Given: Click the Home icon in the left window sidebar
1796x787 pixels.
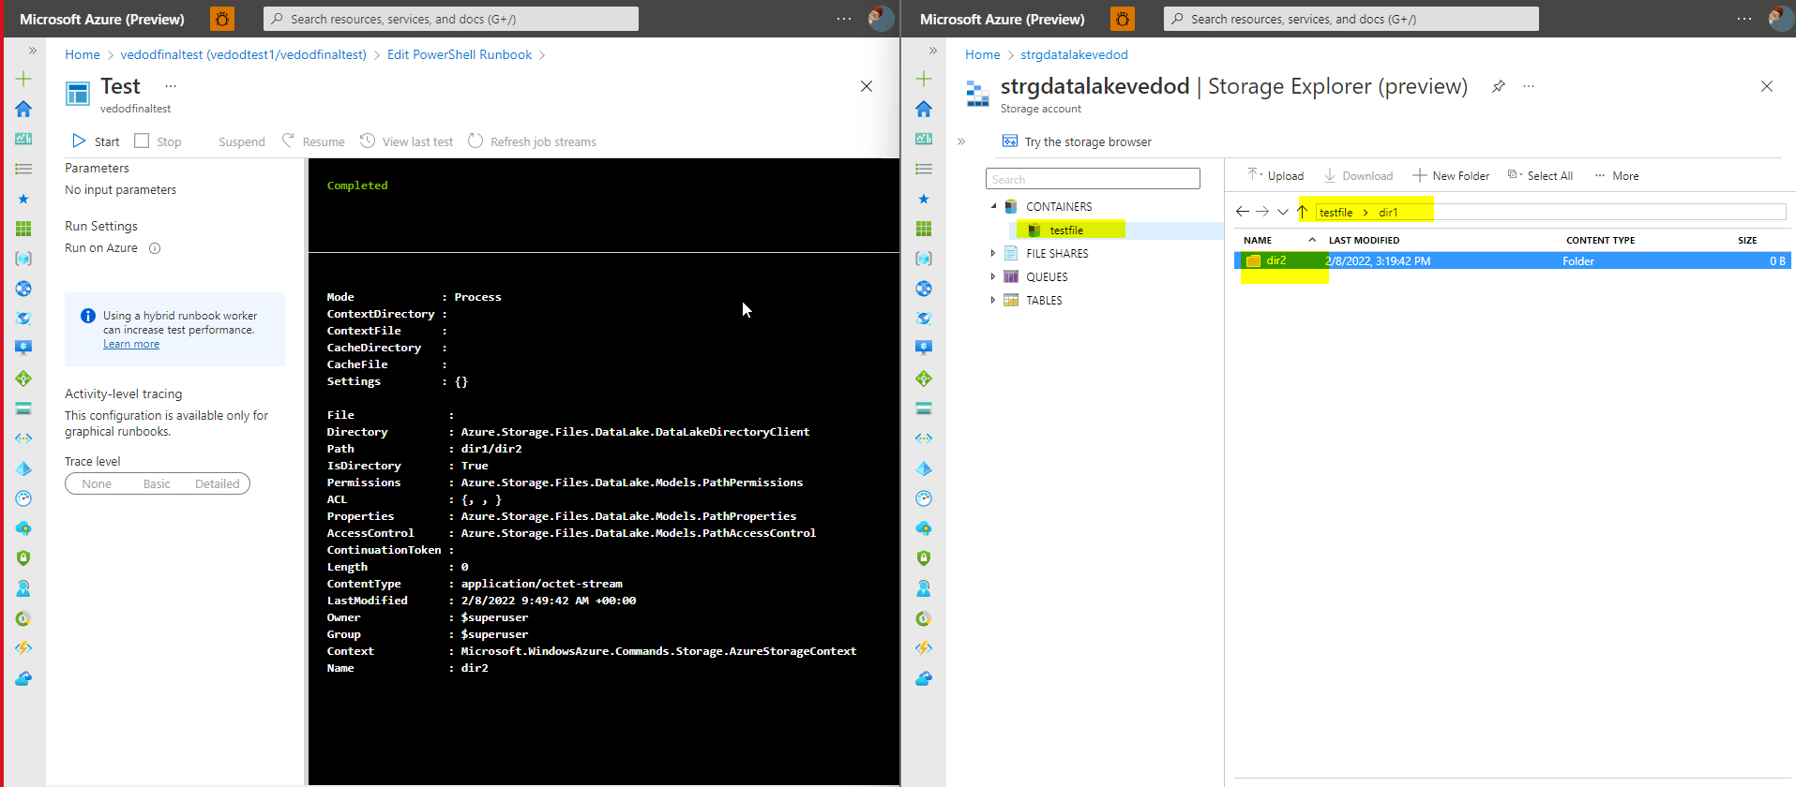Looking at the screenshot, I should [23, 109].
